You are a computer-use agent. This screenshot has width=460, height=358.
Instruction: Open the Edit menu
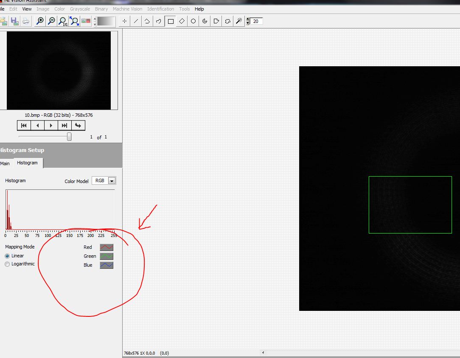click(13, 9)
